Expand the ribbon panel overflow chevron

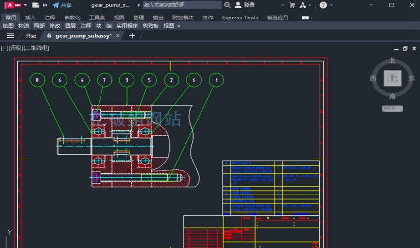179,26
